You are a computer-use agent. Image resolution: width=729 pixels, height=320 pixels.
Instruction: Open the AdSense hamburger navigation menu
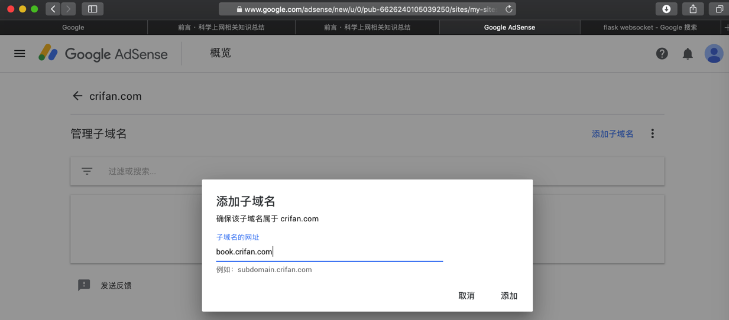point(20,54)
